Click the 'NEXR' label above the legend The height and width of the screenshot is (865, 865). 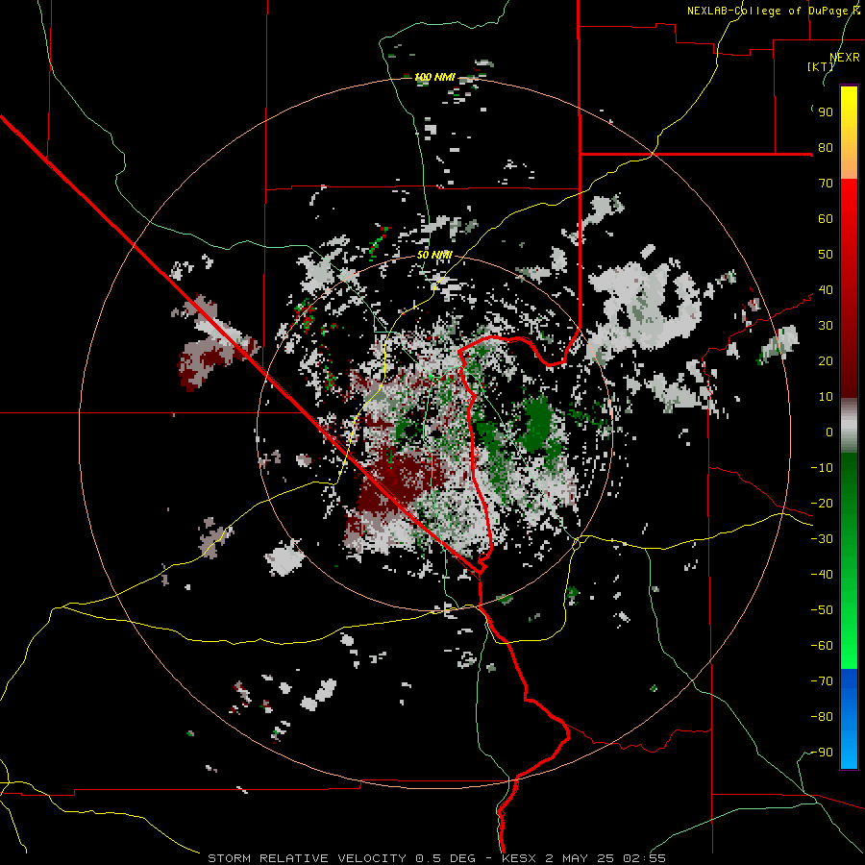[x=845, y=58]
